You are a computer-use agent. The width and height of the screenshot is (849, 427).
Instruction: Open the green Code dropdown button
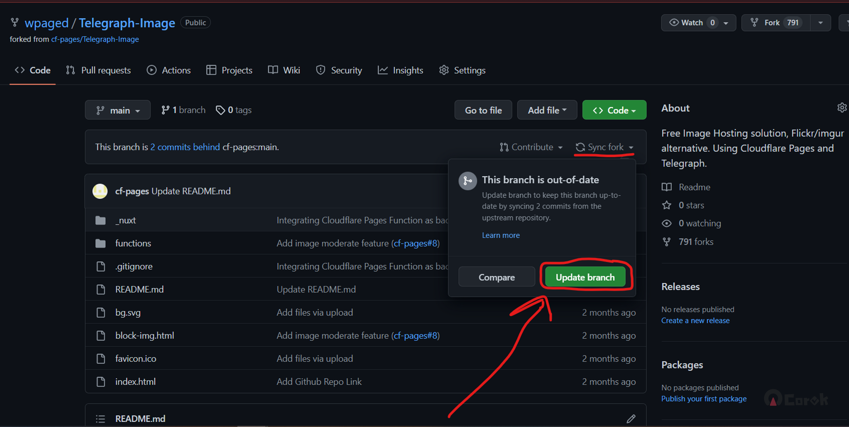[614, 110]
